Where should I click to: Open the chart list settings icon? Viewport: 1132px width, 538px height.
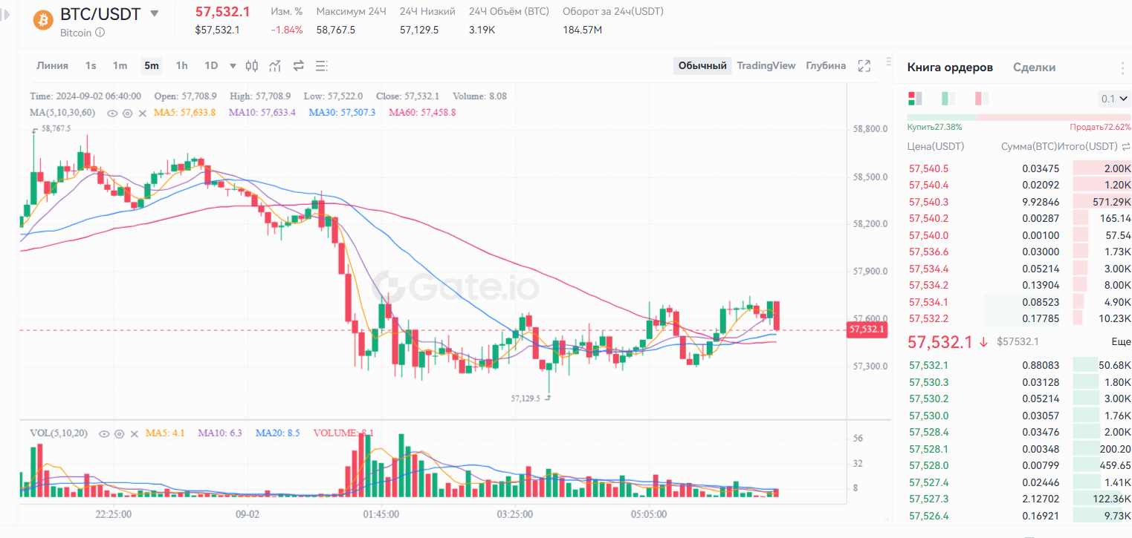[x=321, y=66]
